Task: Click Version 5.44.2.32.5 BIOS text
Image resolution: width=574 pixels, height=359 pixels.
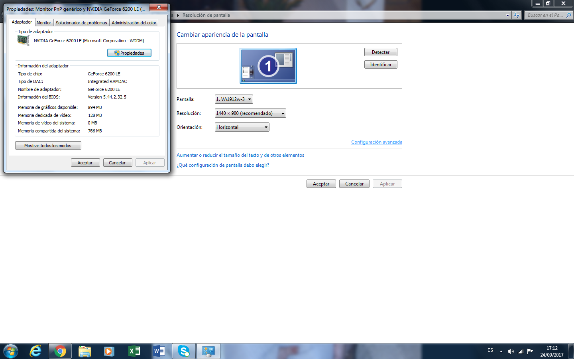Action: pyautogui.click(x=107, y=97)
